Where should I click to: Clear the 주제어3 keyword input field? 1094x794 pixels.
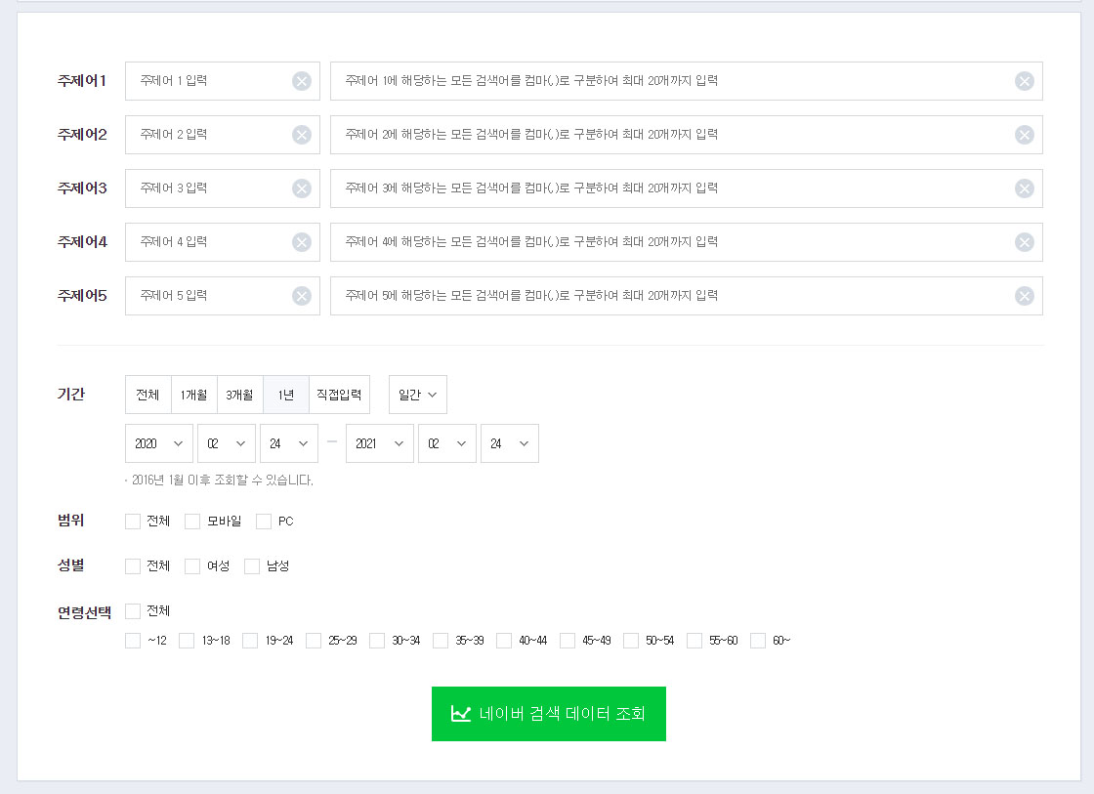click(x=301, y=188)
